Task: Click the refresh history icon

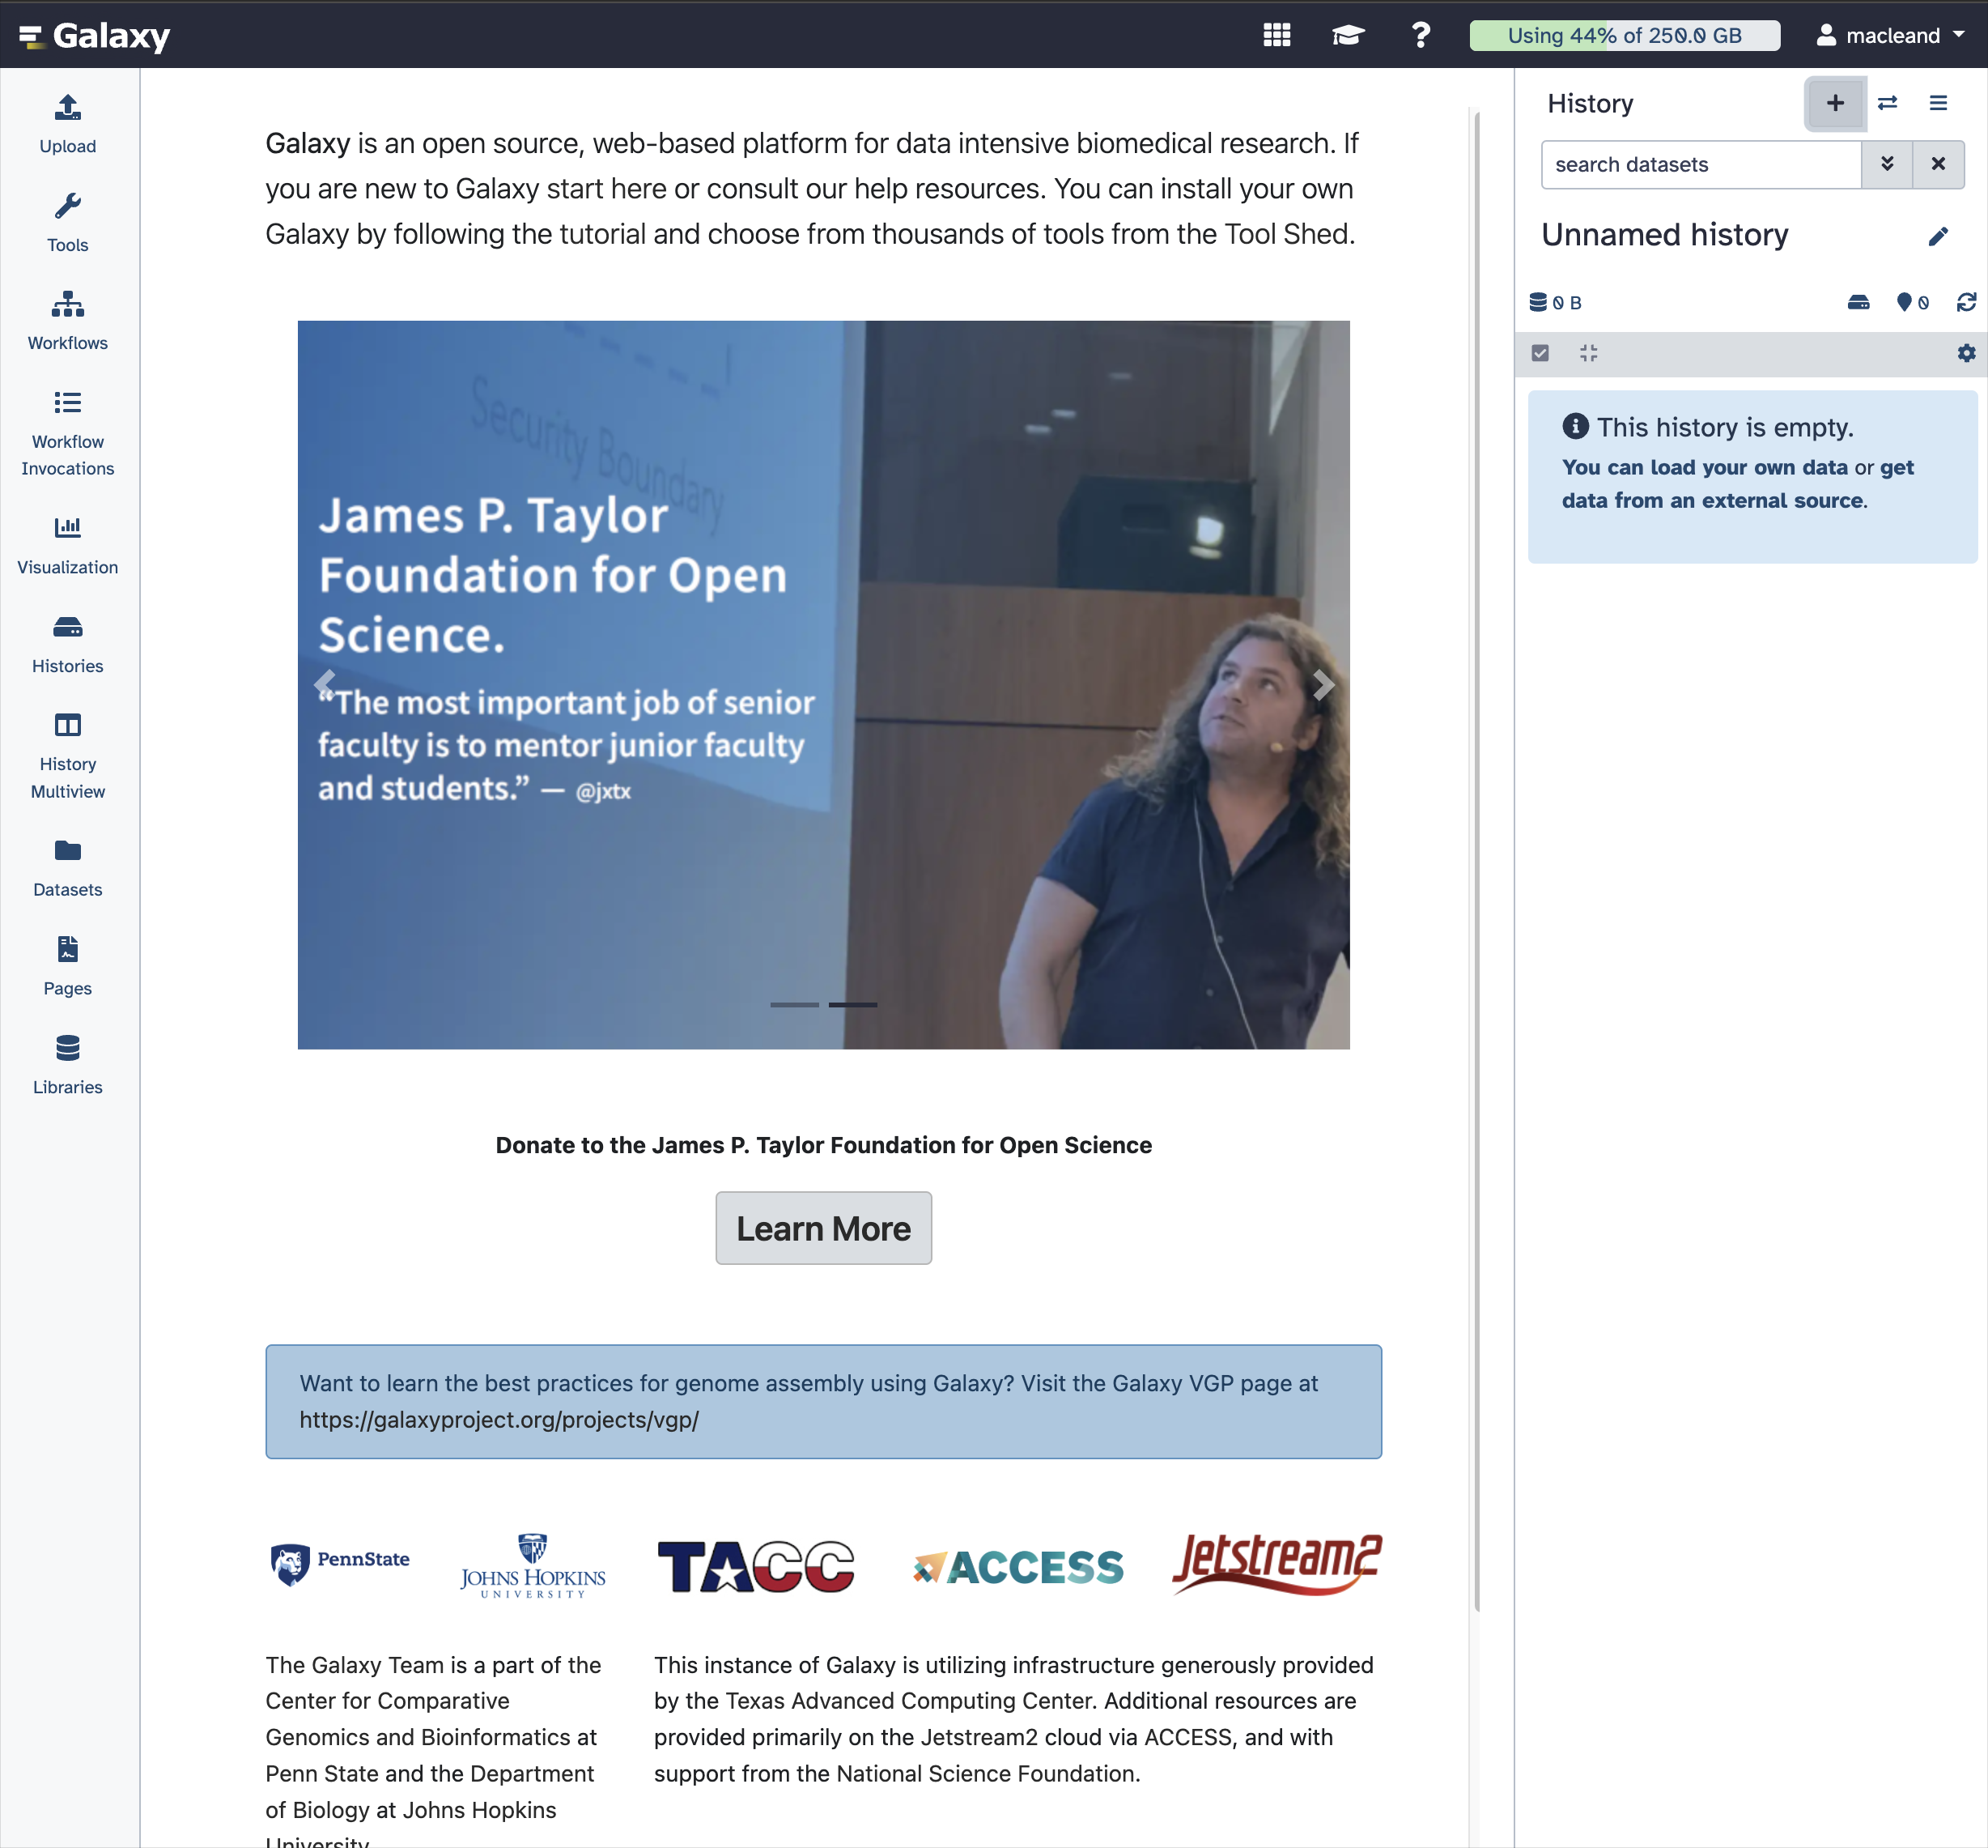Action: click(1965, 302)
